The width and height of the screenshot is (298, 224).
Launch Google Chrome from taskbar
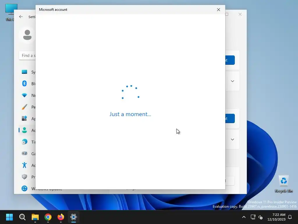(x=48, y=217)
